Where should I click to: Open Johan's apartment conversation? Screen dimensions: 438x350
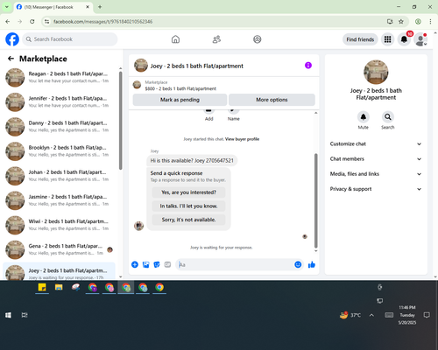click(60, 176)
